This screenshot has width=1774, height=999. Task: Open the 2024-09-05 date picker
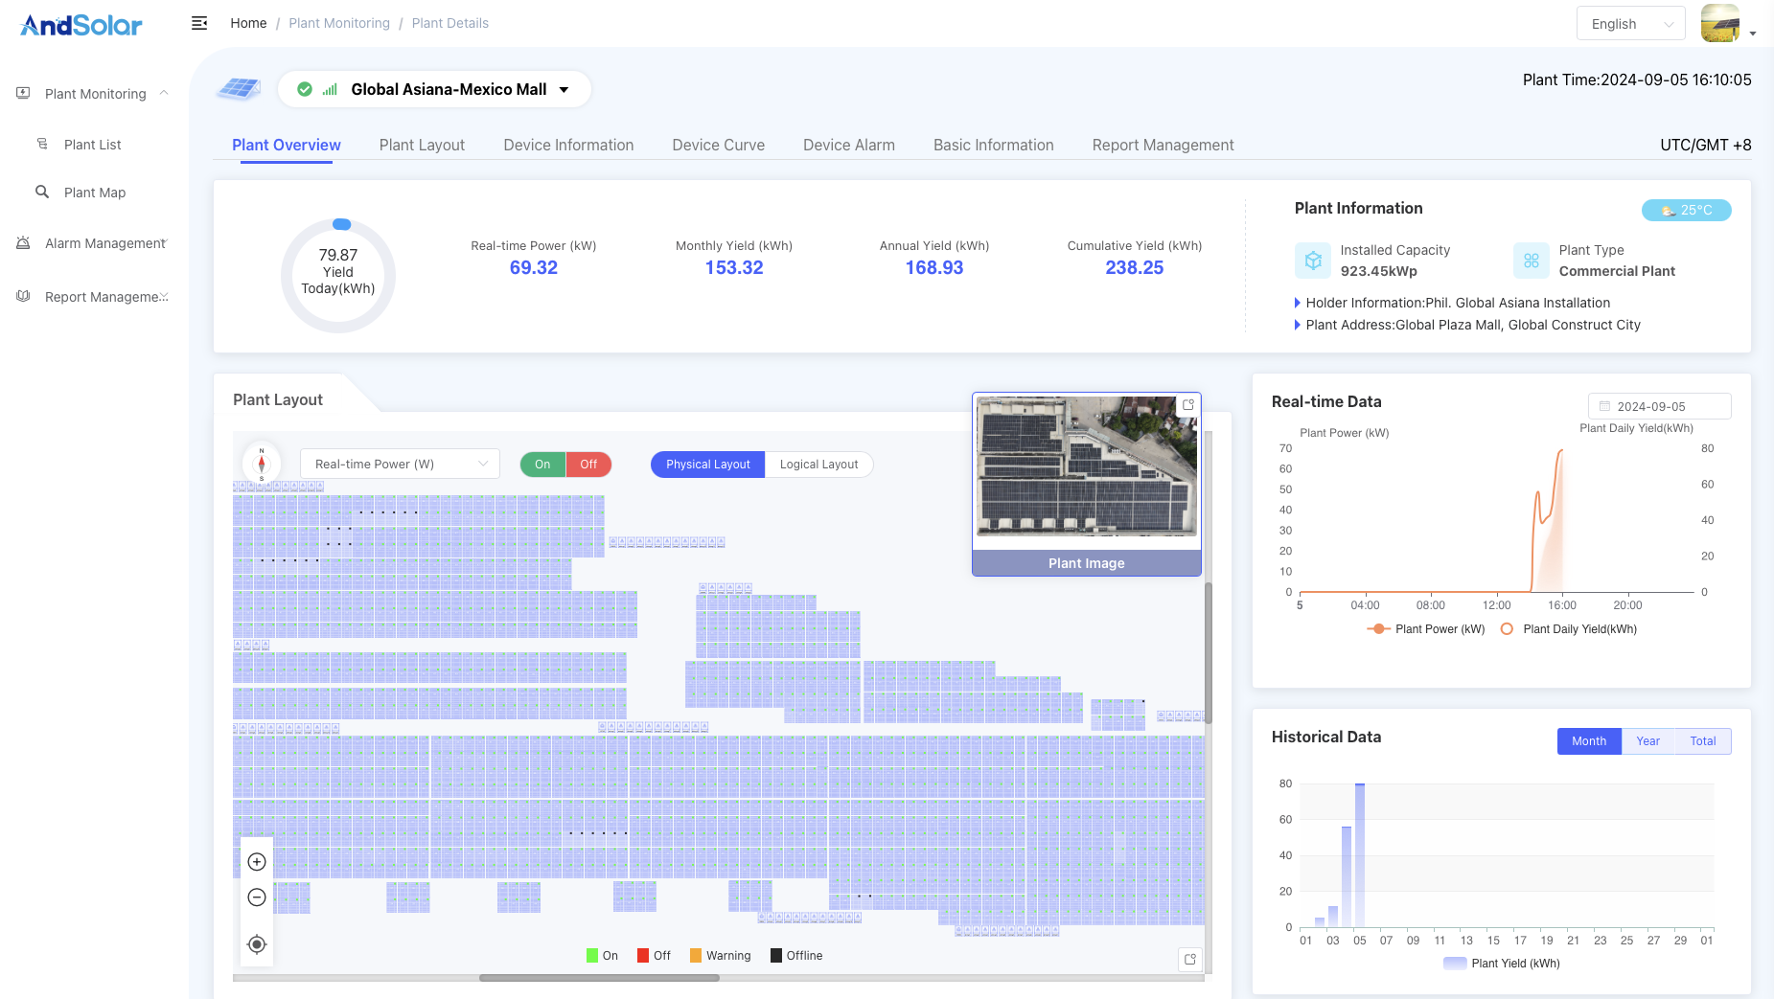coord(1659,406)
